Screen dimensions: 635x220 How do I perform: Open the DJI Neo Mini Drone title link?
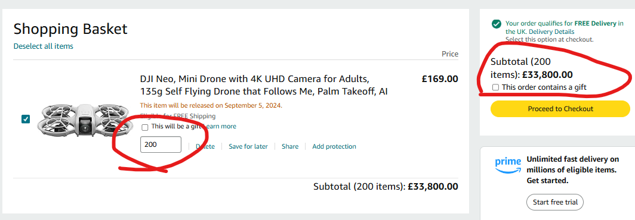264,85
